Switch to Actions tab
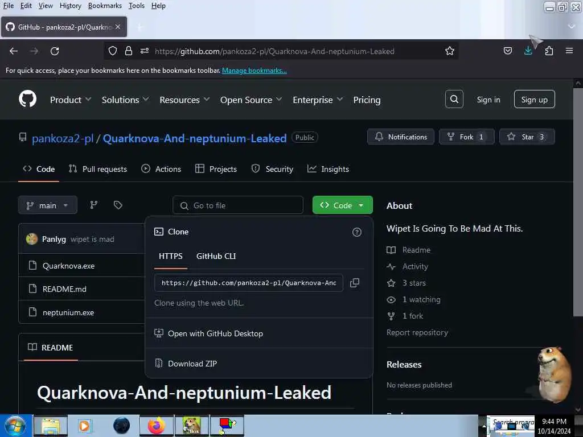This screenshot has width=583, height=437. pyautogui.click(x=161, y=169)
